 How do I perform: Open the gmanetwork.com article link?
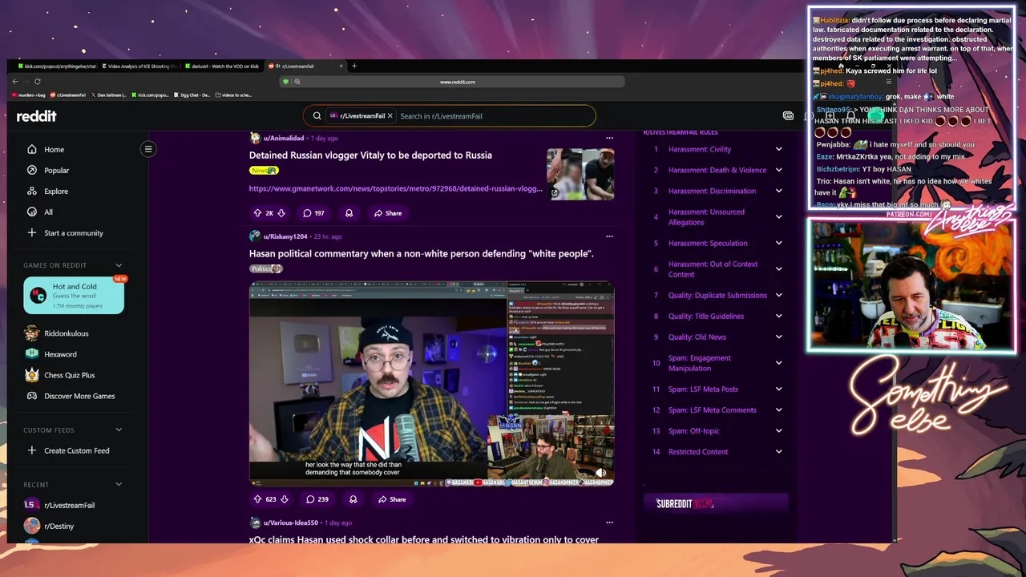(x=396, y=188)
